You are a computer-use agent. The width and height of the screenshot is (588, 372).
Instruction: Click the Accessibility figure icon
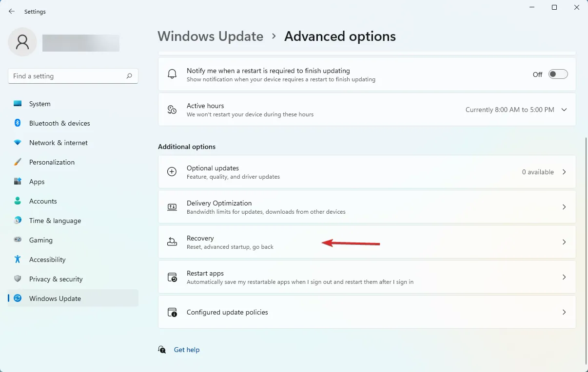point(18,260)
